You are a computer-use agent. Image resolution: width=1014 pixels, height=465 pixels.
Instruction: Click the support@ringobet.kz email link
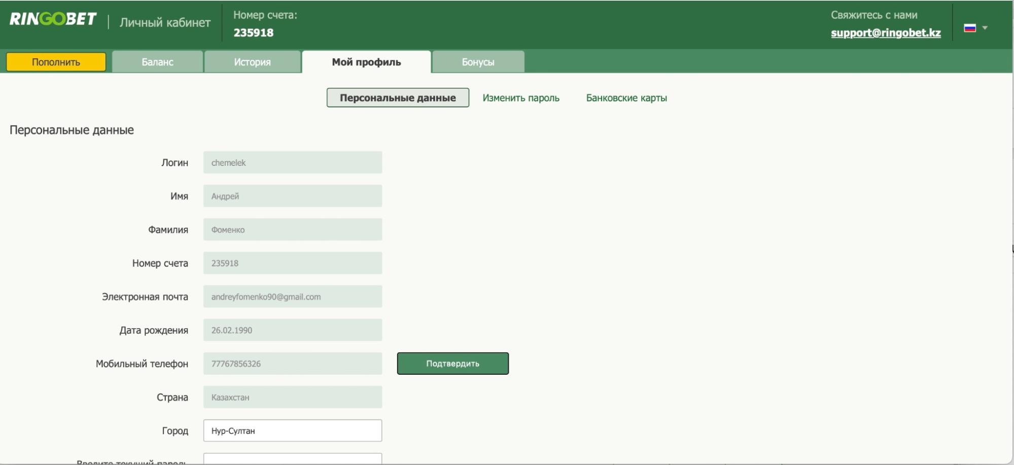coord(886,33)
